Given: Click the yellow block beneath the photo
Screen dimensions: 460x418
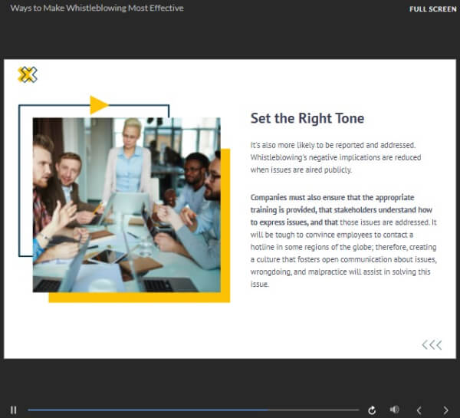Looking at the screenshot, I should pos(138,298).
